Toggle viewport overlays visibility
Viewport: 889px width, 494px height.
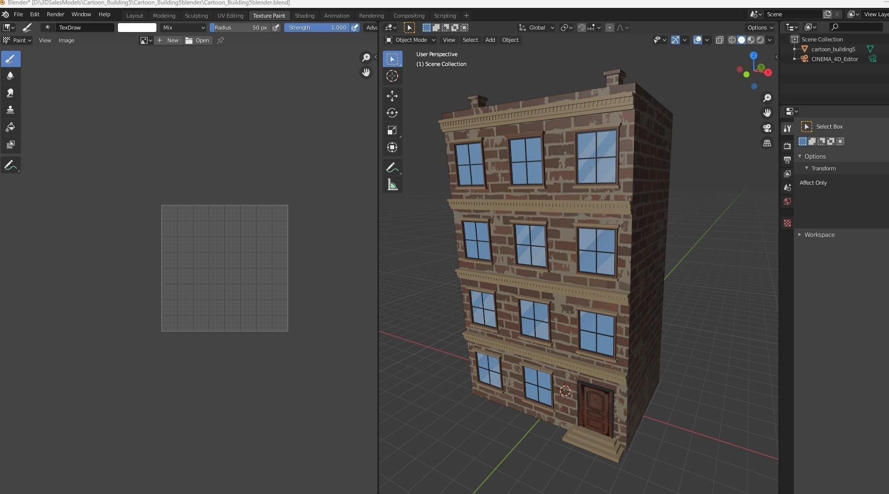698,40
